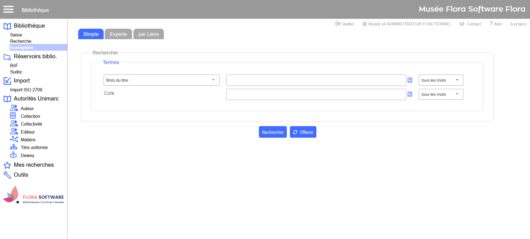Image resolution: width=530 pixels, height=239 pixels.
Task: Open Recherche in the sidebar
Action: [21, 41]
